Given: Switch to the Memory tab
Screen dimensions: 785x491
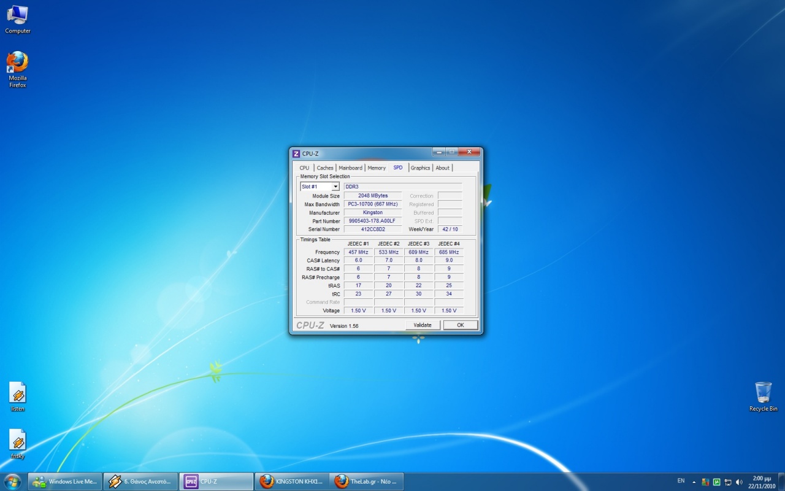Looking at the screenshot, I should (377, 168).
